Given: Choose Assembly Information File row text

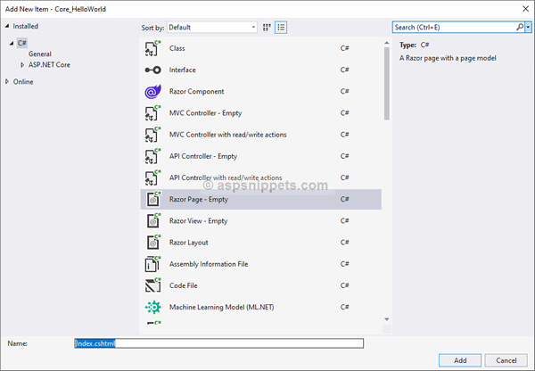Looking at the screenshot, I should coord(209,264).
